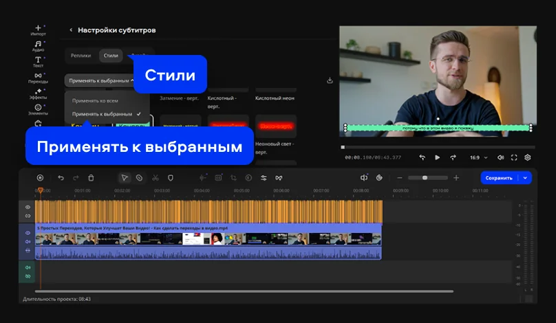Image resolution: width=556 pixels, height=323 pixels.
Task: Mute the bottom audio track
Action: click(28, 267)
